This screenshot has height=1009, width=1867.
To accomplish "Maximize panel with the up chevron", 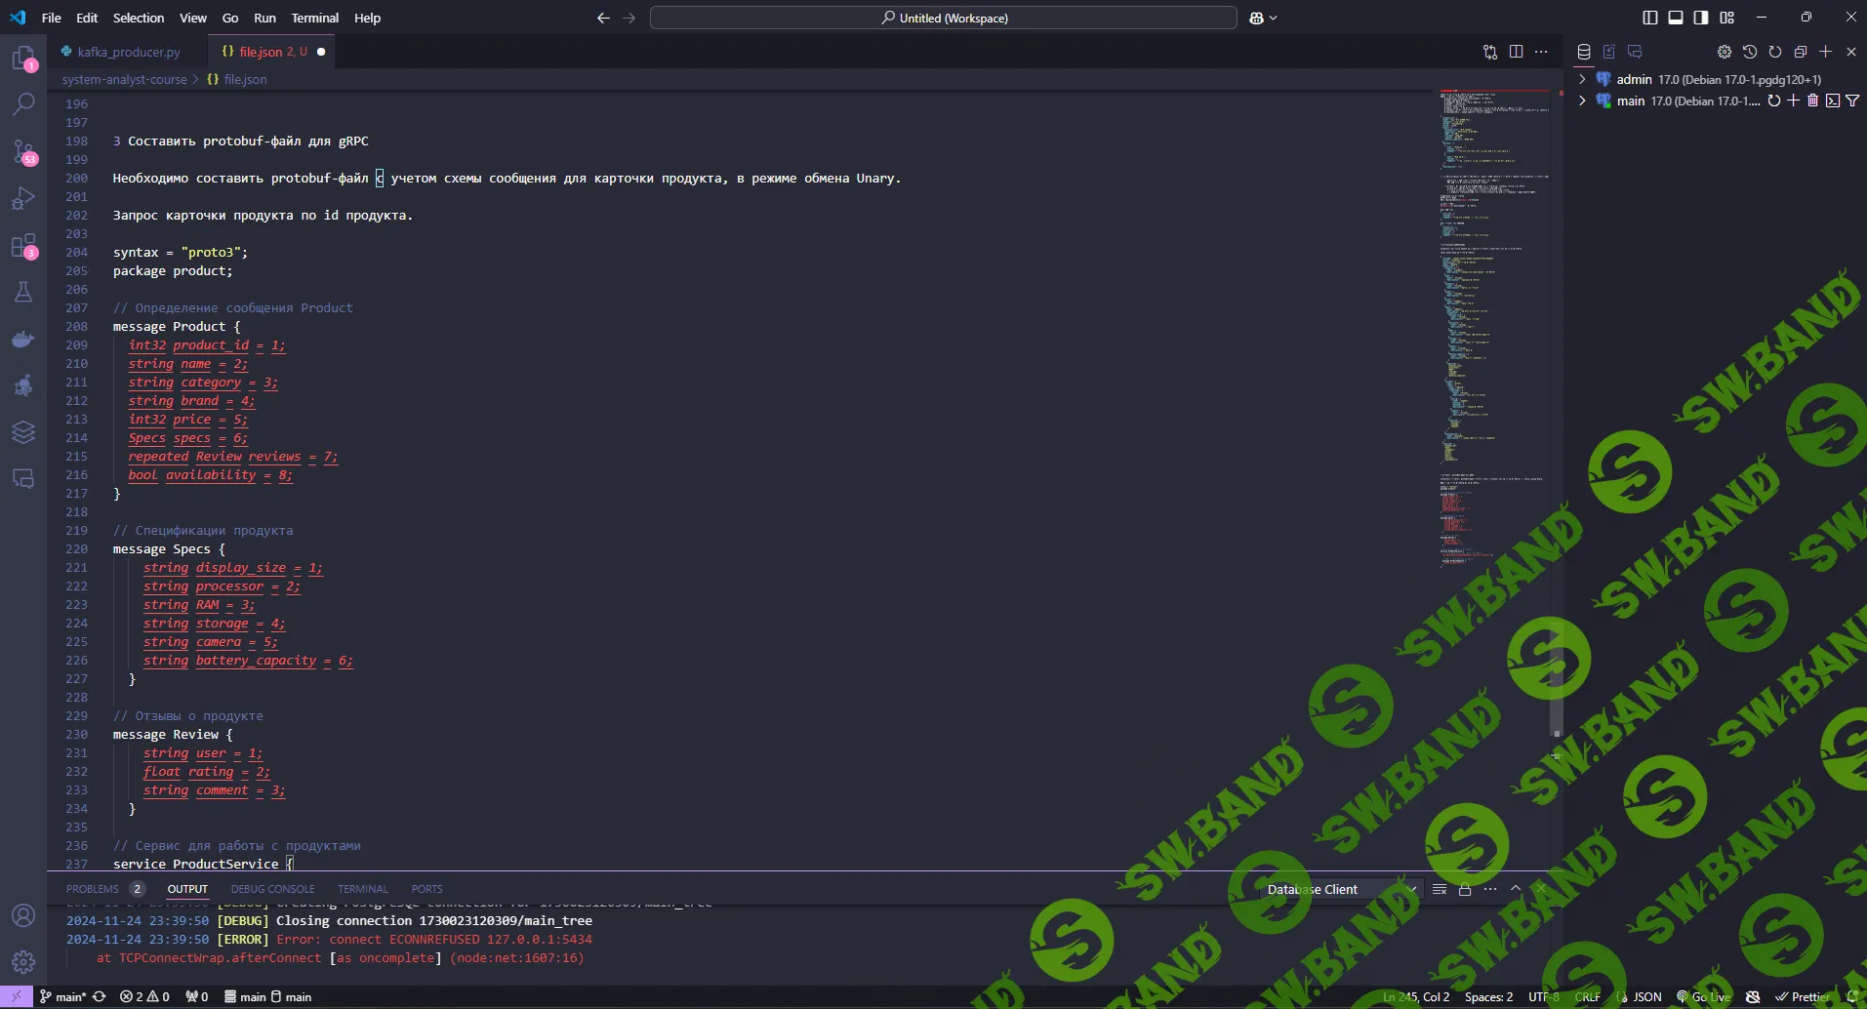I will tap(1516, 889).
